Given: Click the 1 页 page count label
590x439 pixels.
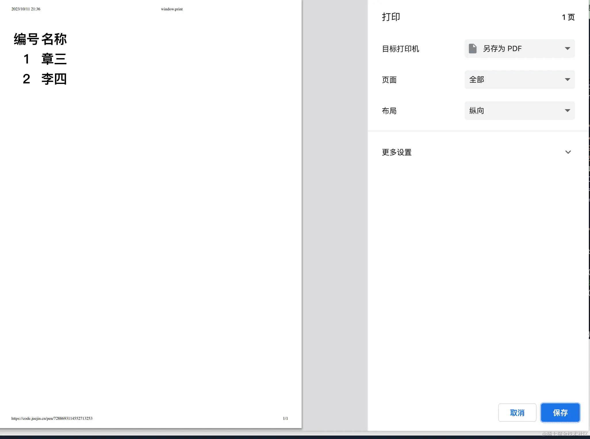Looking at the screenshot, I should coord(568,17).
